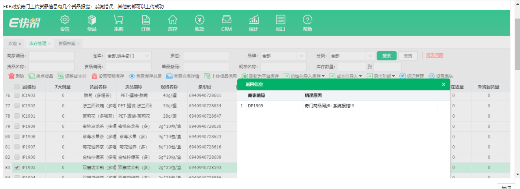Viewport: 520px width, 189px height.
Task: Click 设置表头 set table header item
Action: pyautogui.click(x=440, y=76)
